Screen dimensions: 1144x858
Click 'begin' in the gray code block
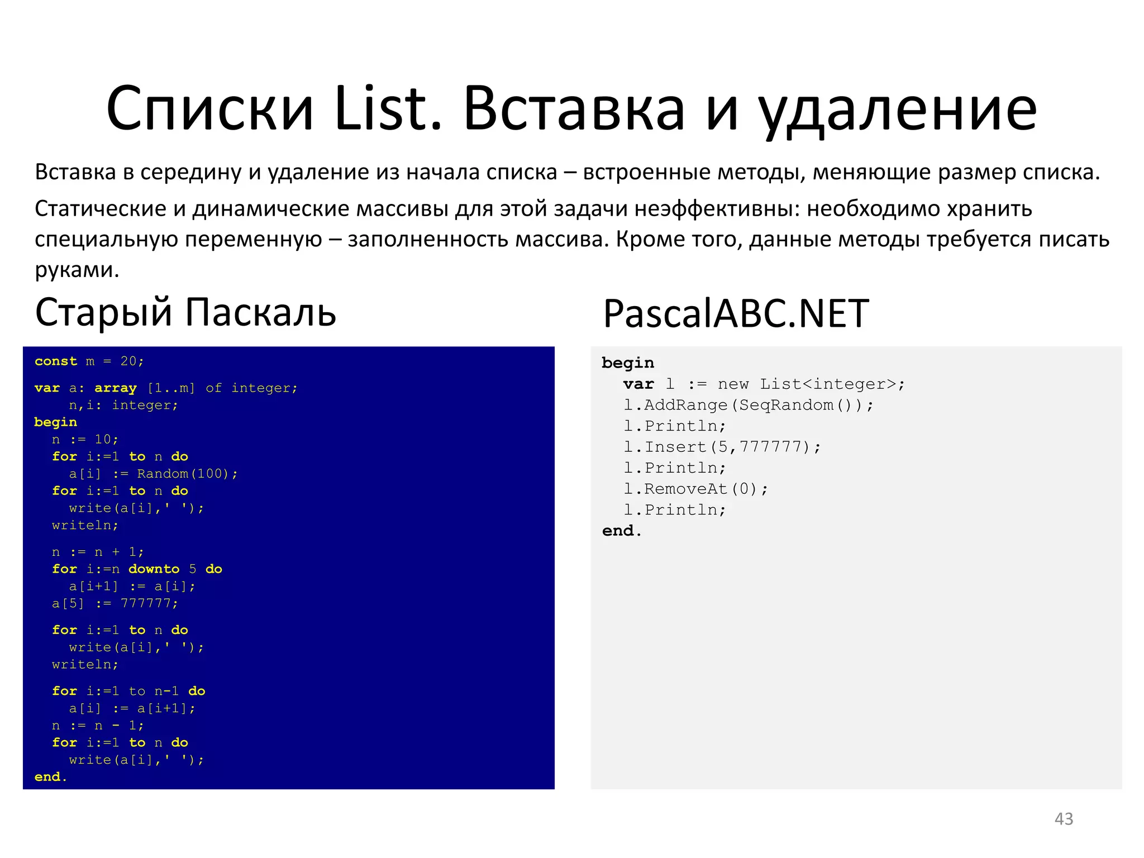[628, 363]
